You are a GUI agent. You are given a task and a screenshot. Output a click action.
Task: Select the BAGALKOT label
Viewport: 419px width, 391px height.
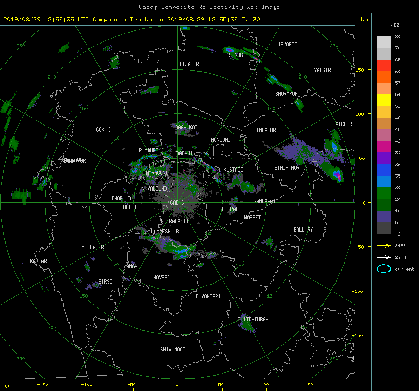186,127
